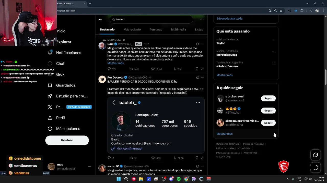Like Baúl's post with 12 mil likes

point(157,69)
